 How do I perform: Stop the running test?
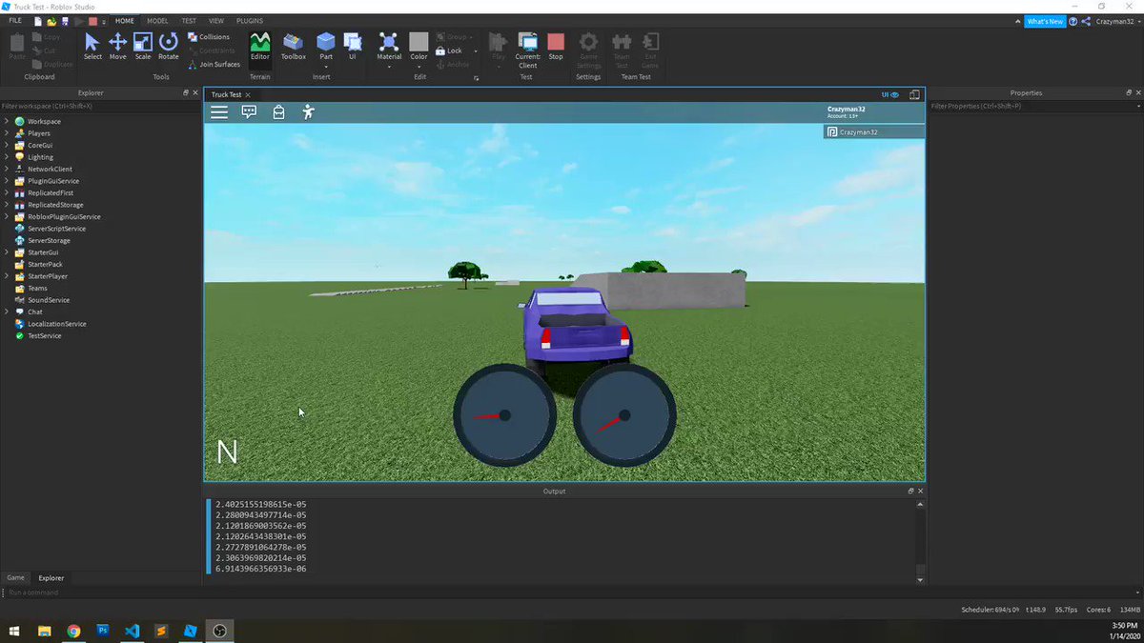(x=556, y=46)
